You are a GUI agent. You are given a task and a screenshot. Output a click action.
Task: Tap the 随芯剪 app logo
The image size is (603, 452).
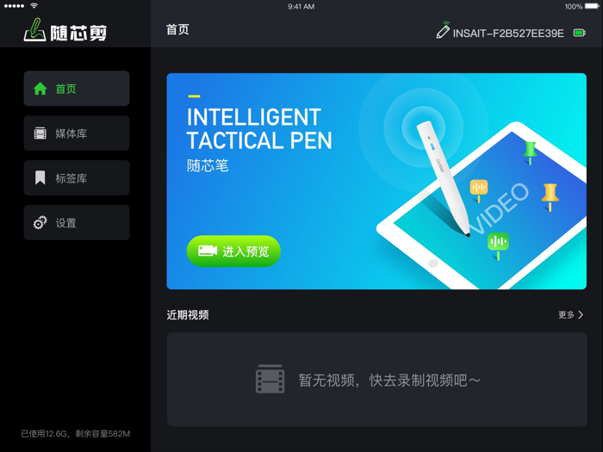(x=65, y=30)
